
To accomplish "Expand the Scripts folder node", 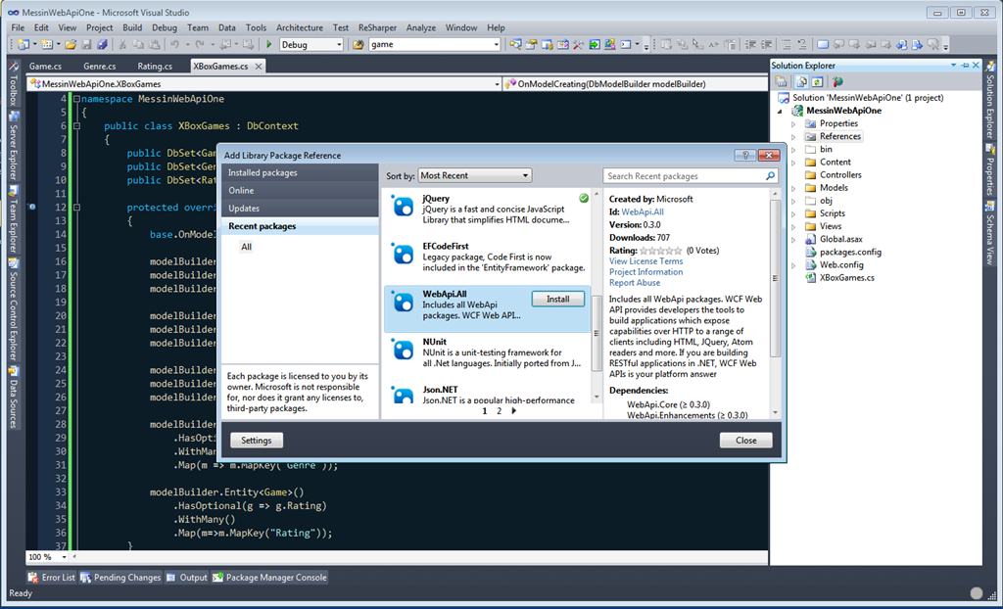I will tap(793, 213).
